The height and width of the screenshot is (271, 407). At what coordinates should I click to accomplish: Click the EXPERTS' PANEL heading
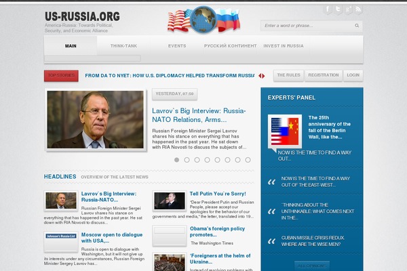click(292, 98)
